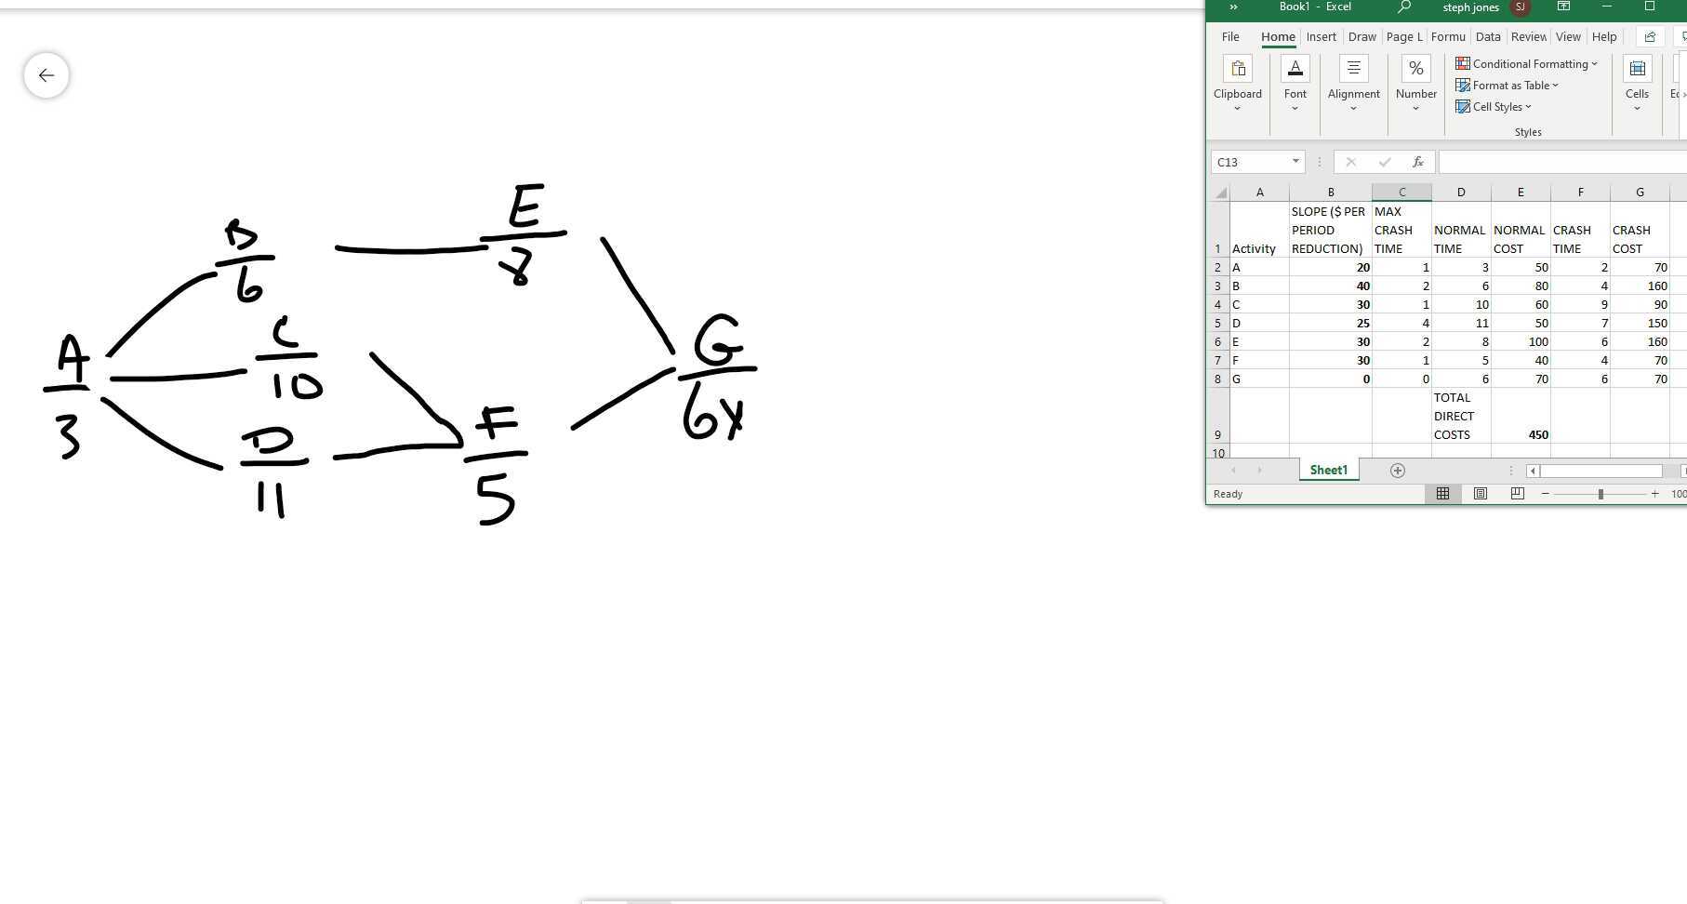Switch to the Page Layout ribbon tab
The image size is (1687, 904).
[1403, 37]
